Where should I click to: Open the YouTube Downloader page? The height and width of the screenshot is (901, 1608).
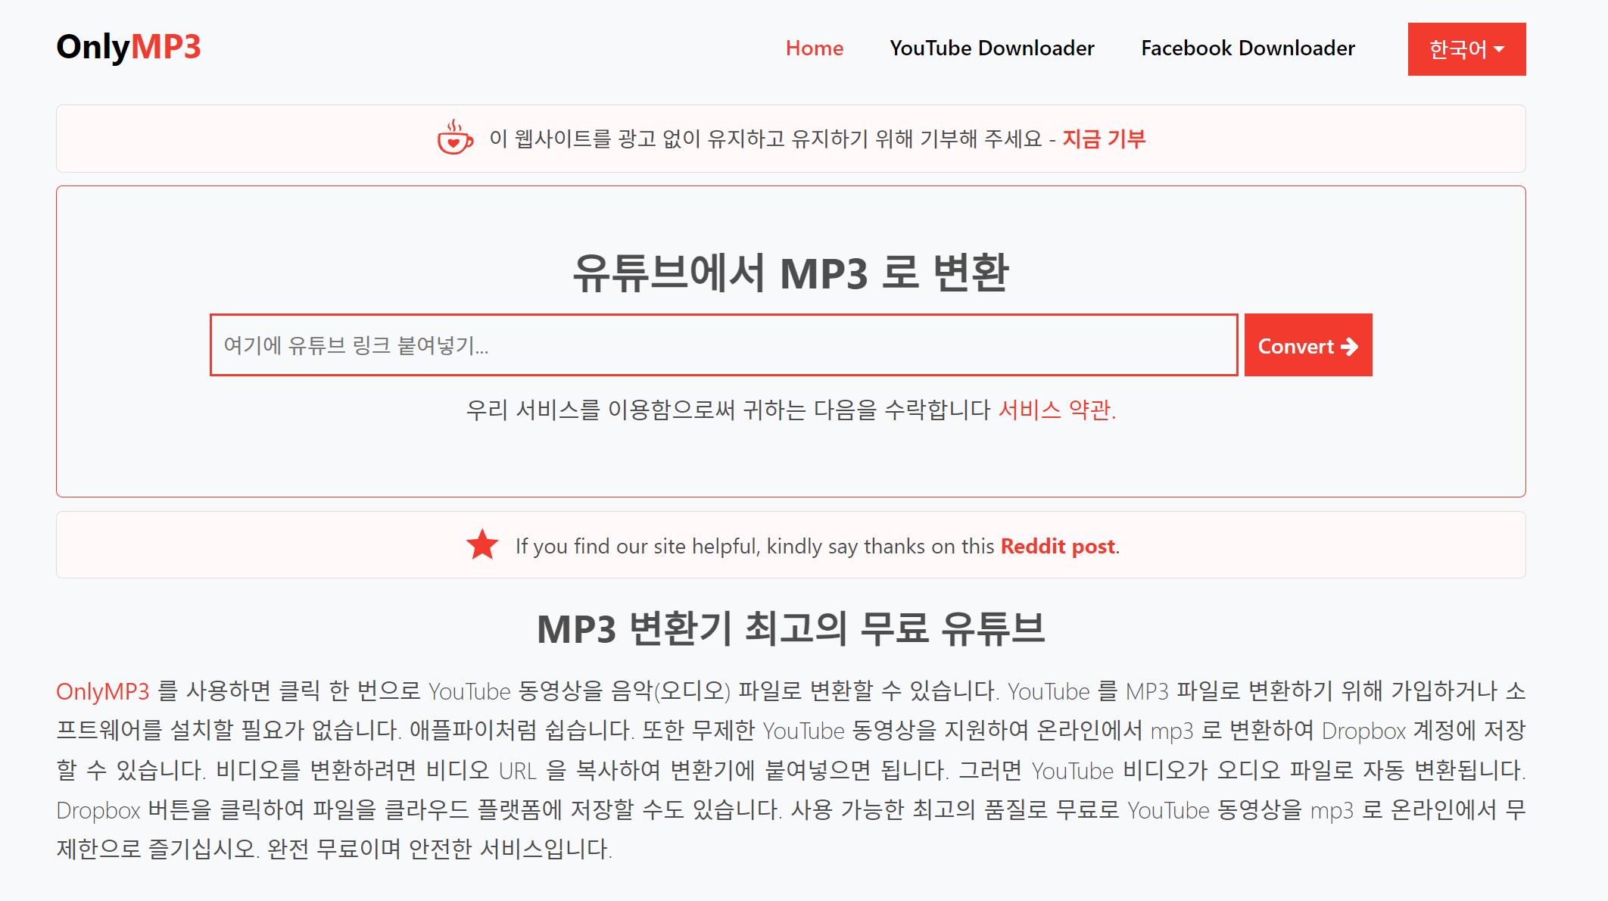point(992,48)
